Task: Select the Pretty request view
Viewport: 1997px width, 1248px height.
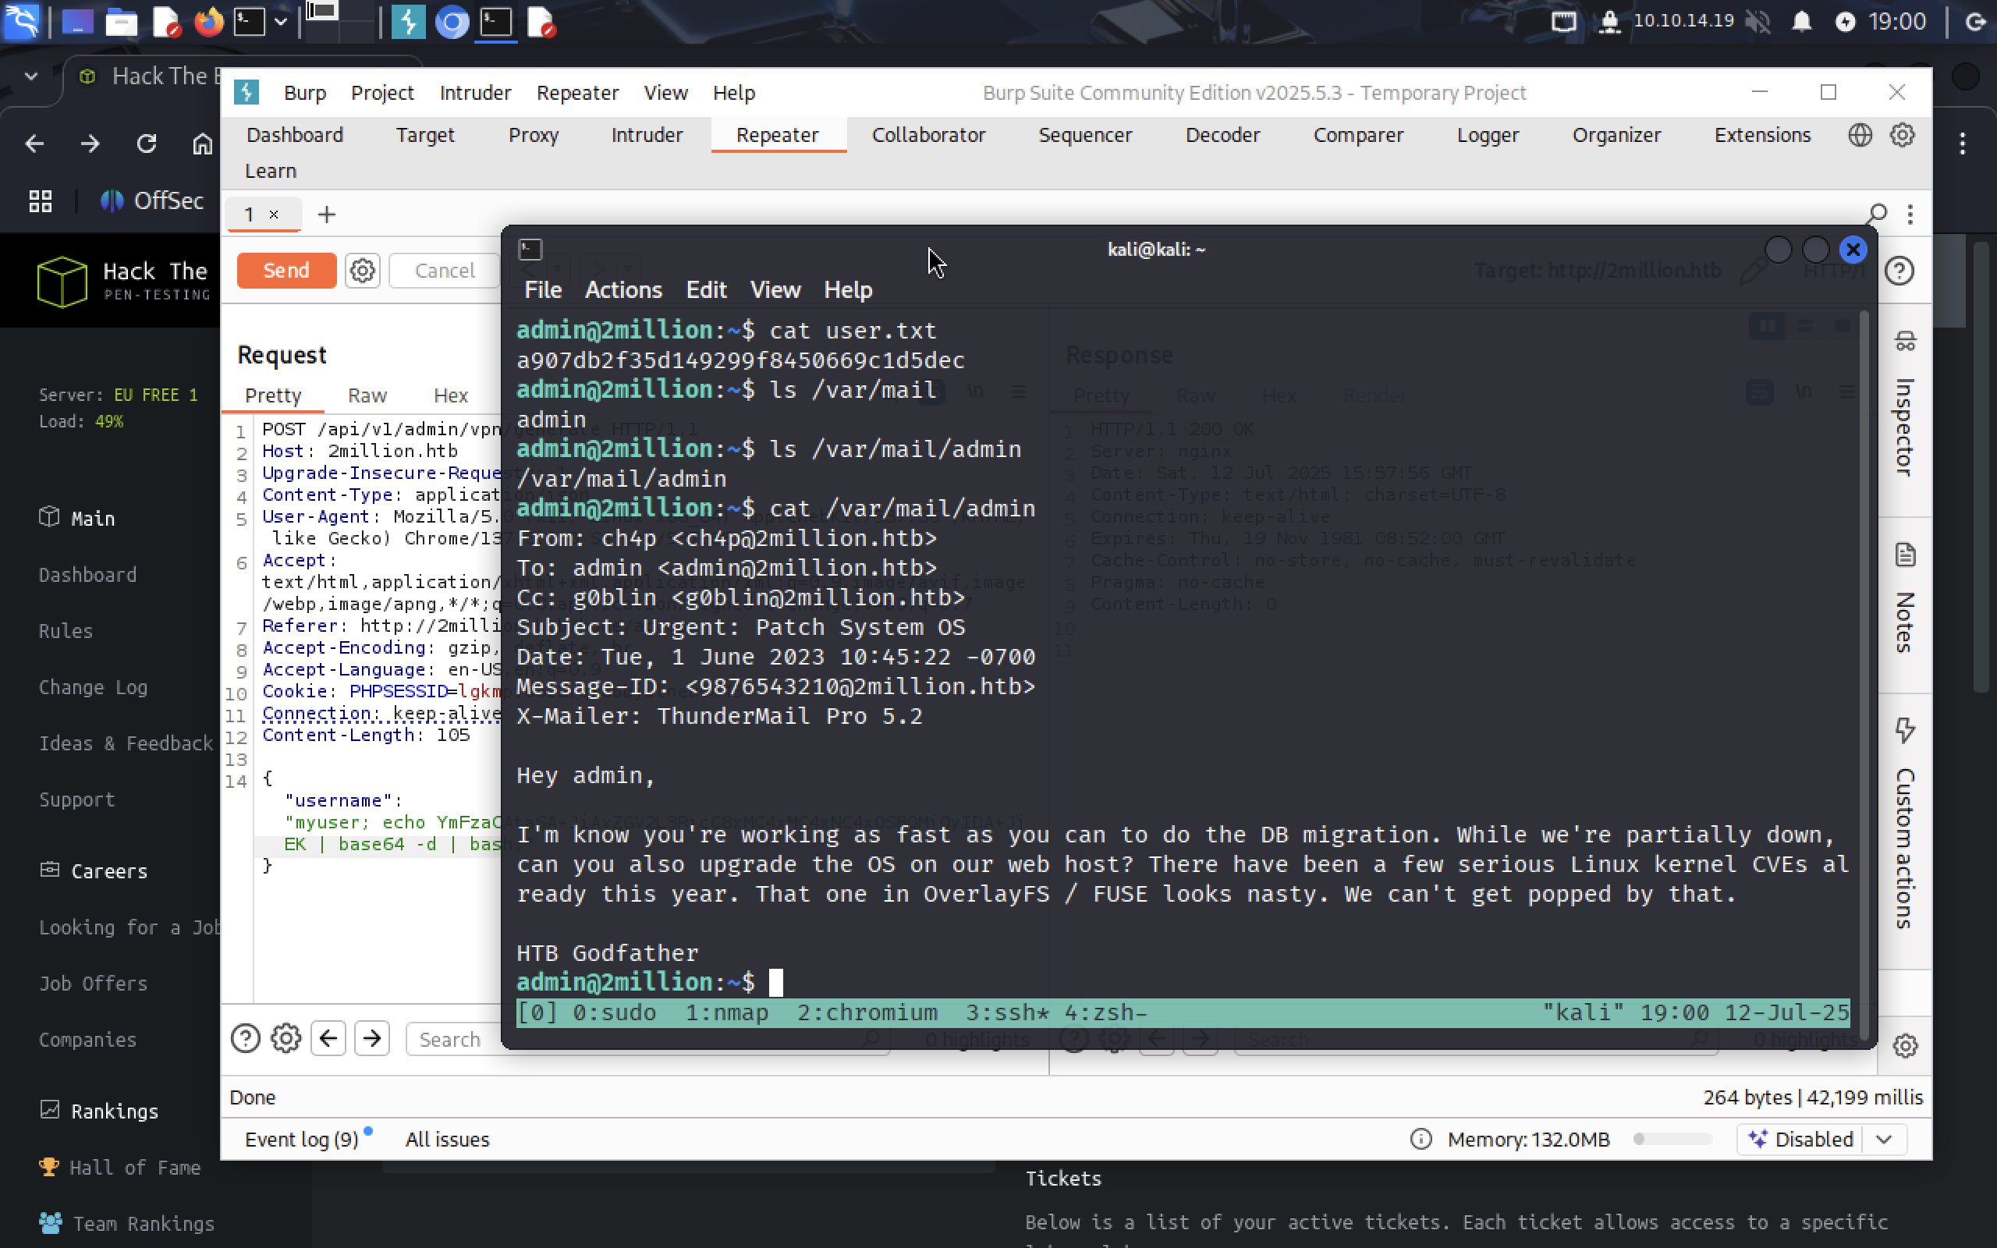Action: [273, 395]
